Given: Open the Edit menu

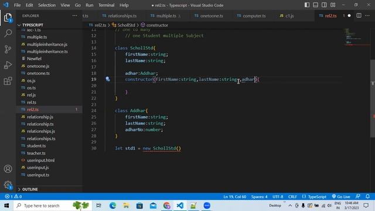Looking at the screenshot, I should click(x=29, y=5).
